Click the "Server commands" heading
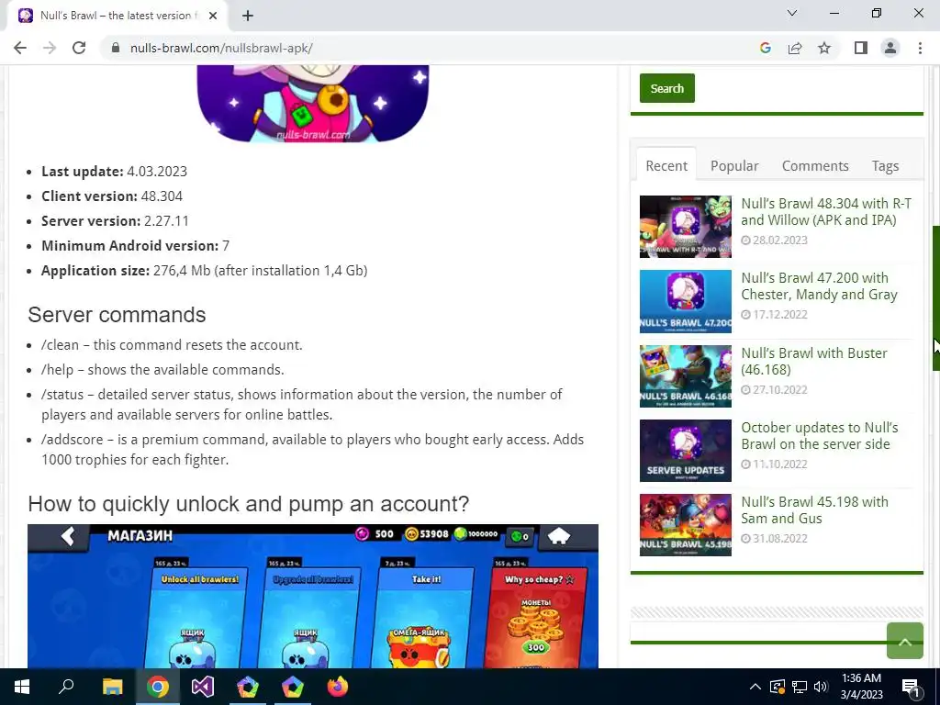The width and height of the screenshot is (940, 705). click(117, 315)
